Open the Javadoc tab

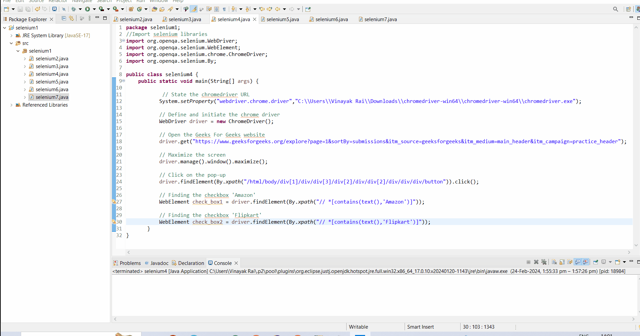[x=157, y=263]
